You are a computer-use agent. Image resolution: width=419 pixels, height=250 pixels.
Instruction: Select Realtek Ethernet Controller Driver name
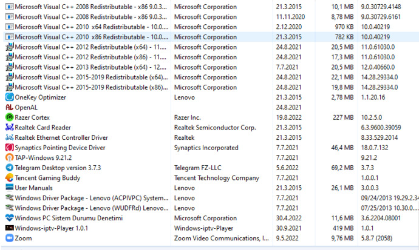point(61,137)
